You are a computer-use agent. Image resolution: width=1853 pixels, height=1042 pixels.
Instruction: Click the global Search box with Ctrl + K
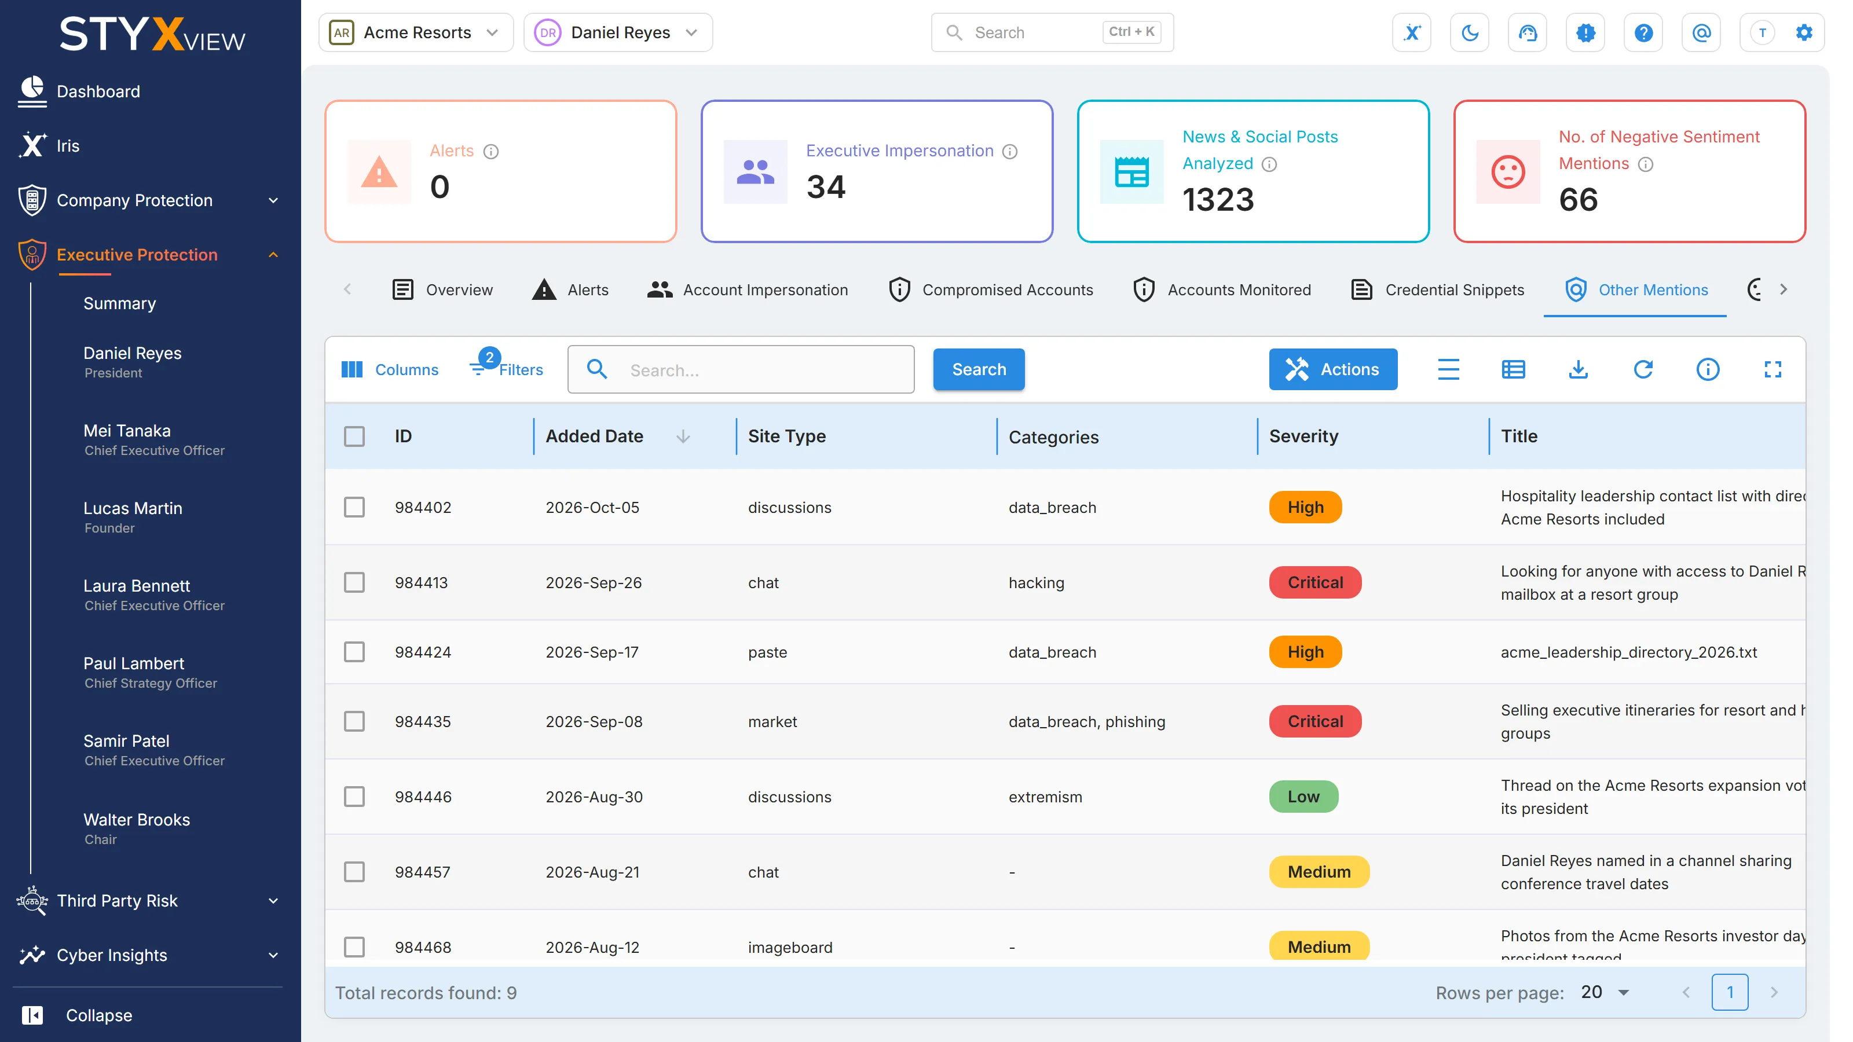[1052, 32]
